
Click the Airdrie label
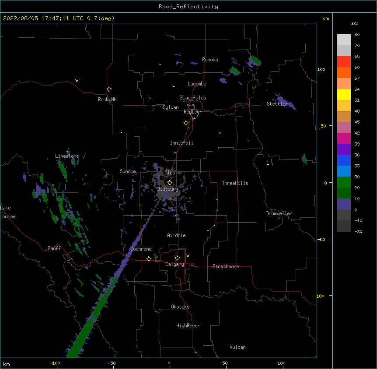pos(176,235)
